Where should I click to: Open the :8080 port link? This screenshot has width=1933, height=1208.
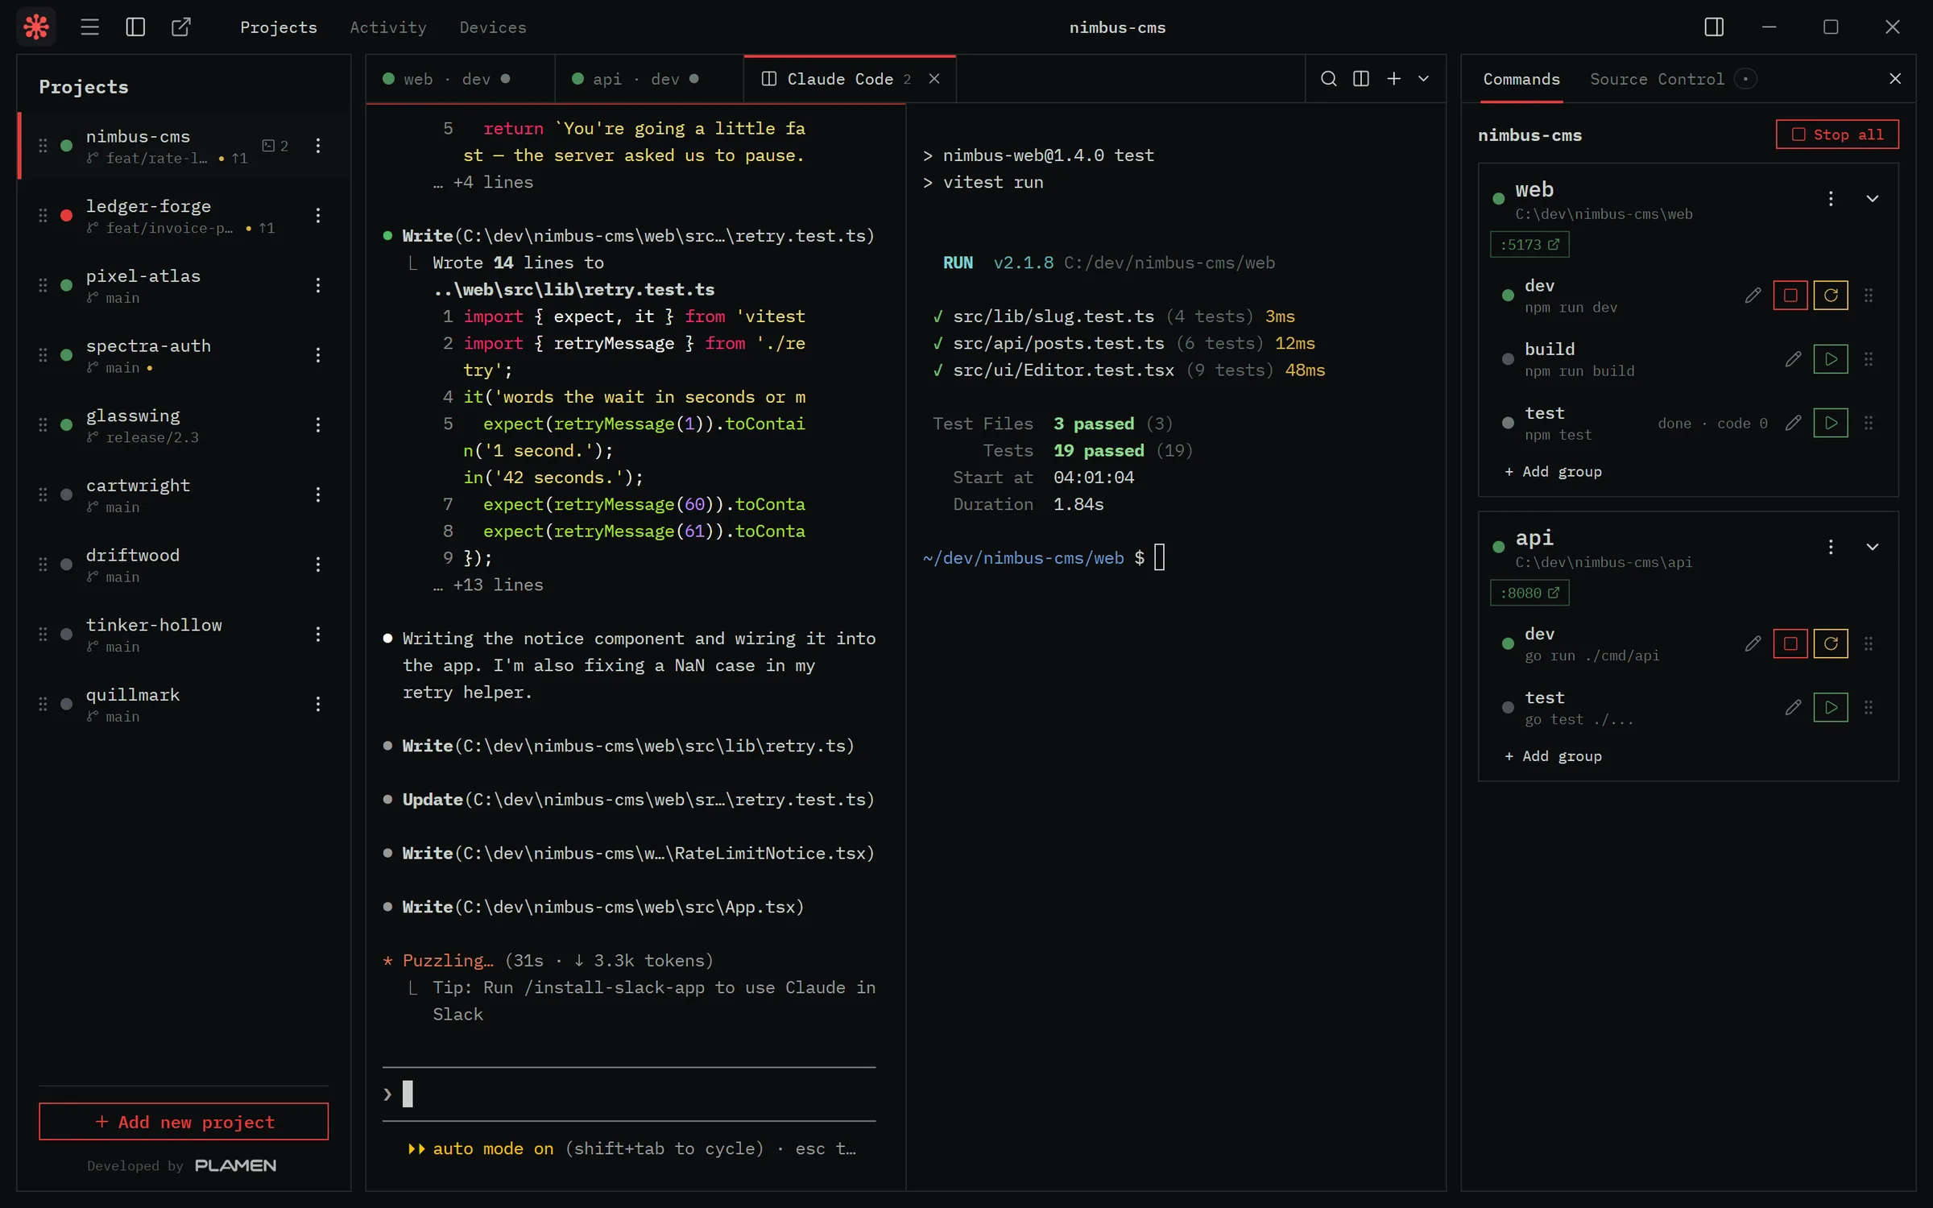[x=1529, y=594]
